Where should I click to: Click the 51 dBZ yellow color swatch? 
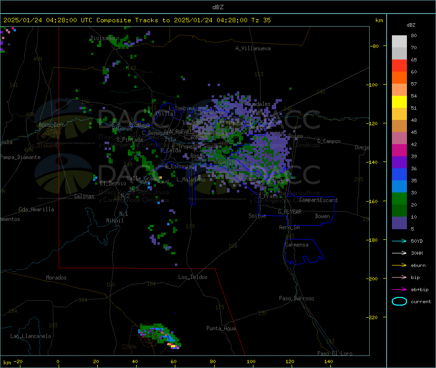tap(399, 102)
